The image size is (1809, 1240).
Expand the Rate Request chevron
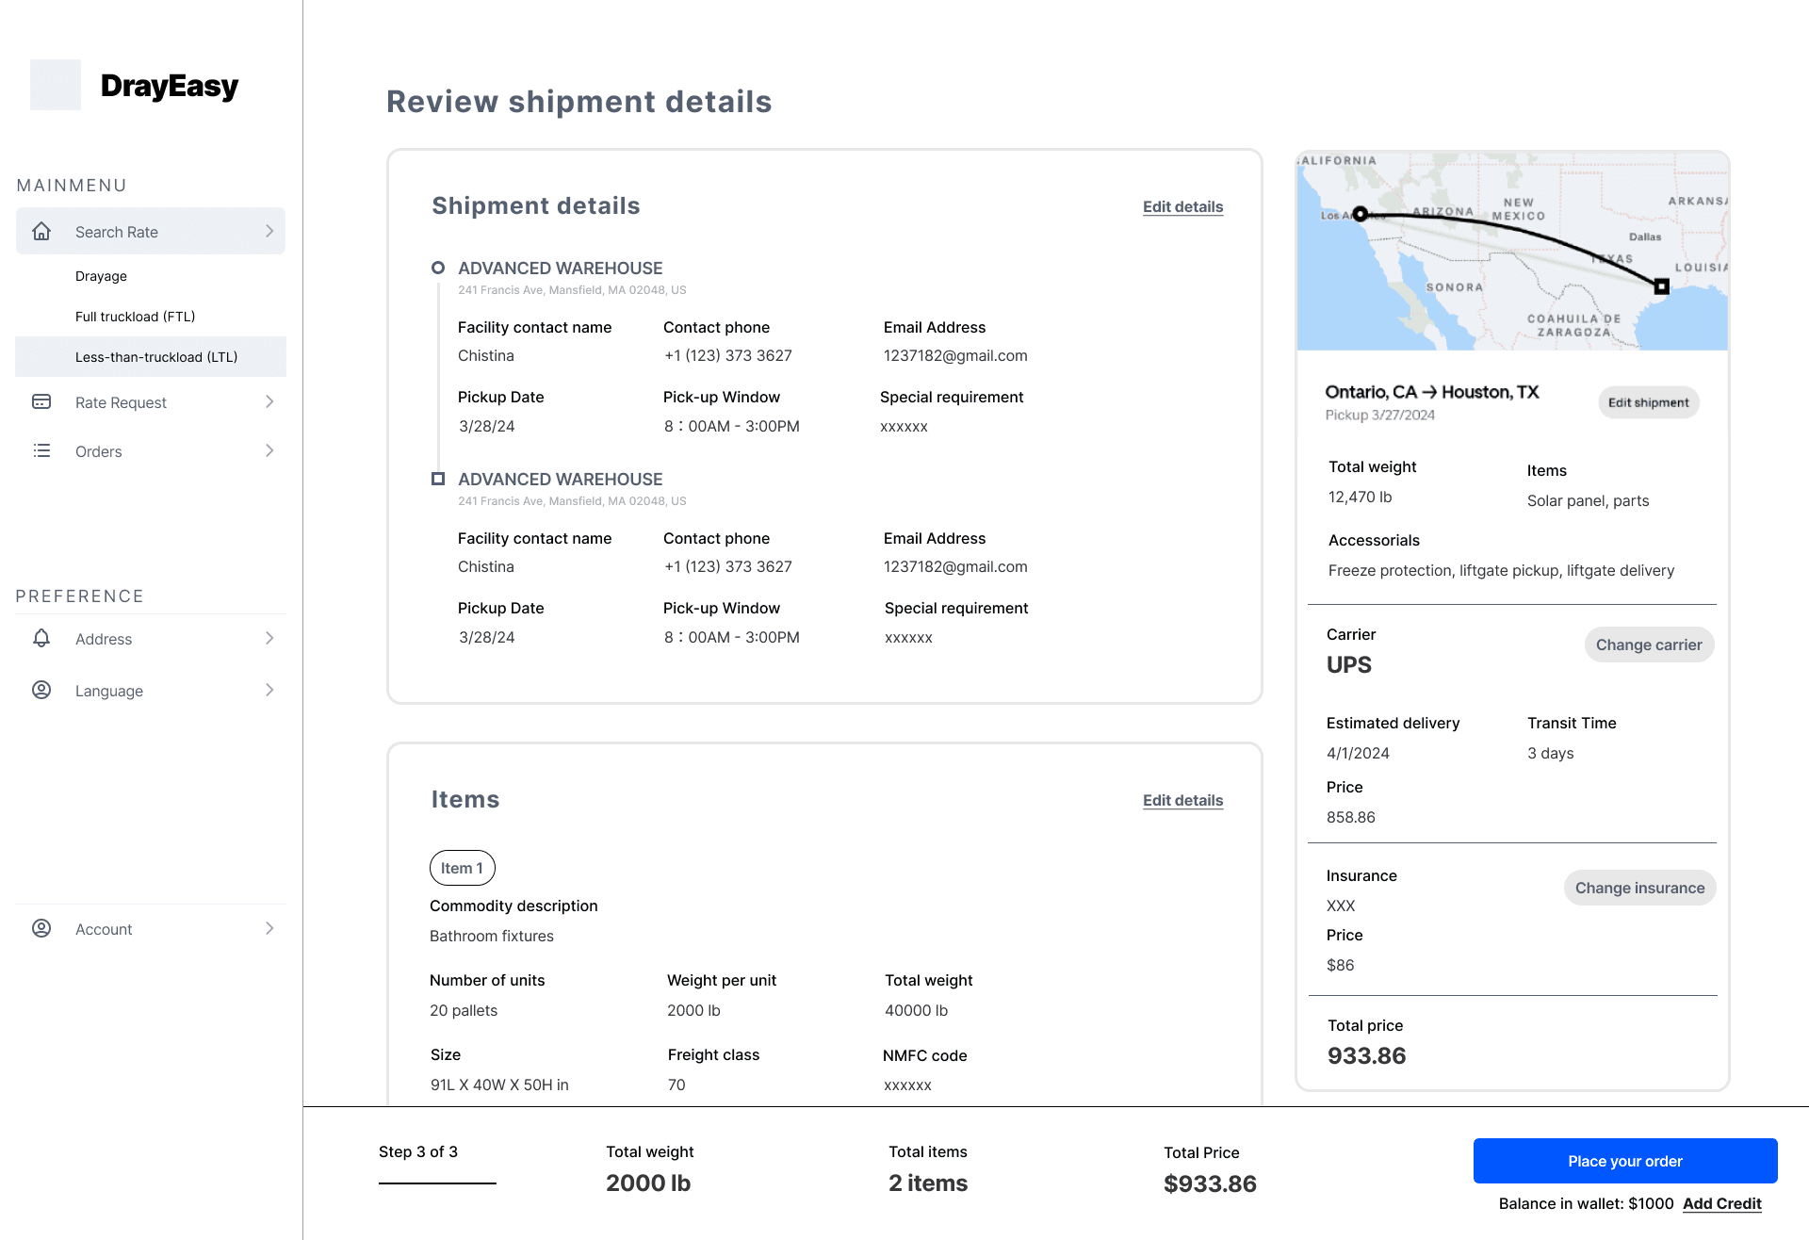[x=269, y=401]
